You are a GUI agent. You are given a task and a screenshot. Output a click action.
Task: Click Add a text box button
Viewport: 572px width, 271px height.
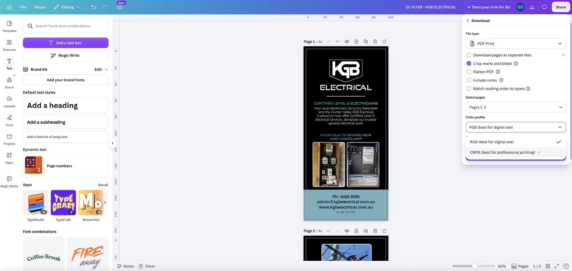tap(66, 43)
